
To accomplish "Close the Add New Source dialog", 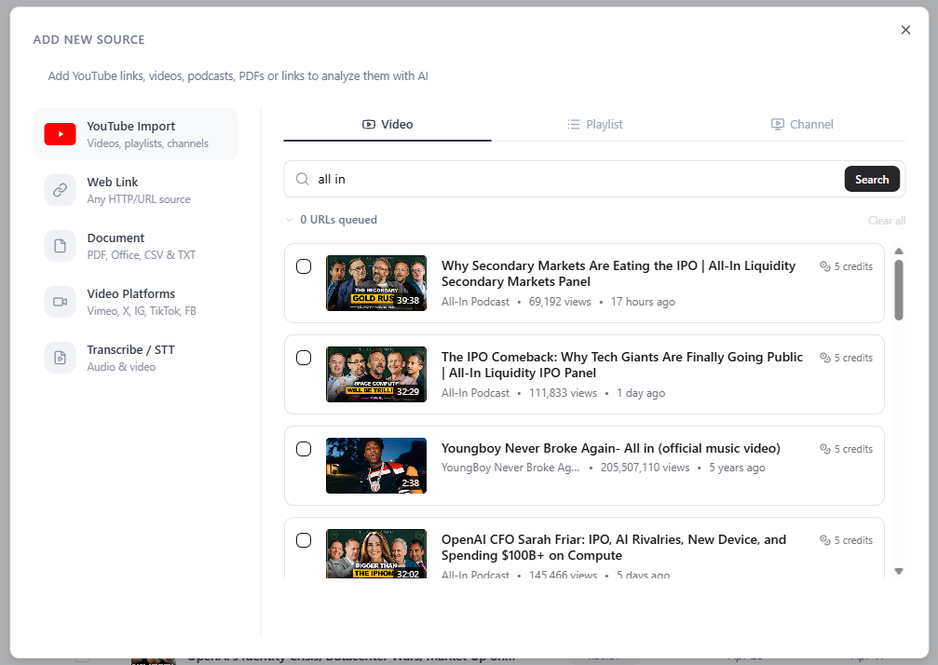I will [x=905, y=30].
